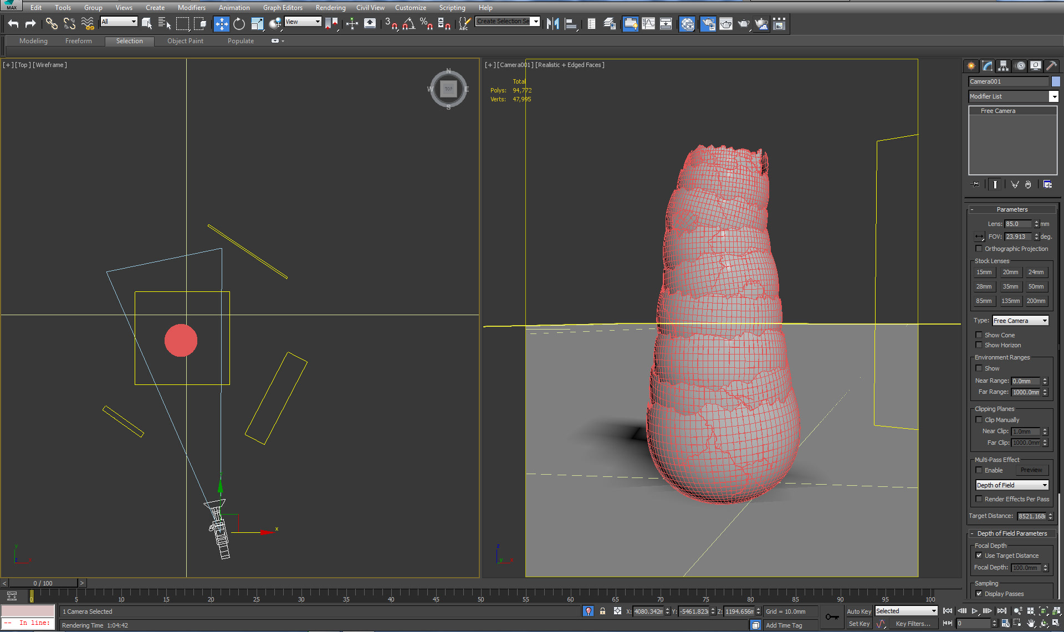Select the Select and Move tool

point(221,23)
